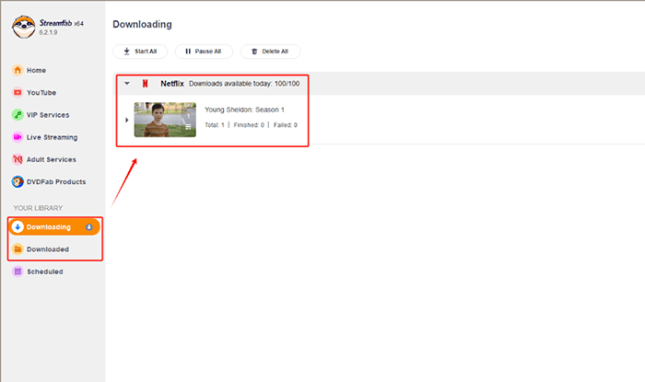Click the Netflix group label
Viewport: 645px width, 382px height.
[172, 84]
